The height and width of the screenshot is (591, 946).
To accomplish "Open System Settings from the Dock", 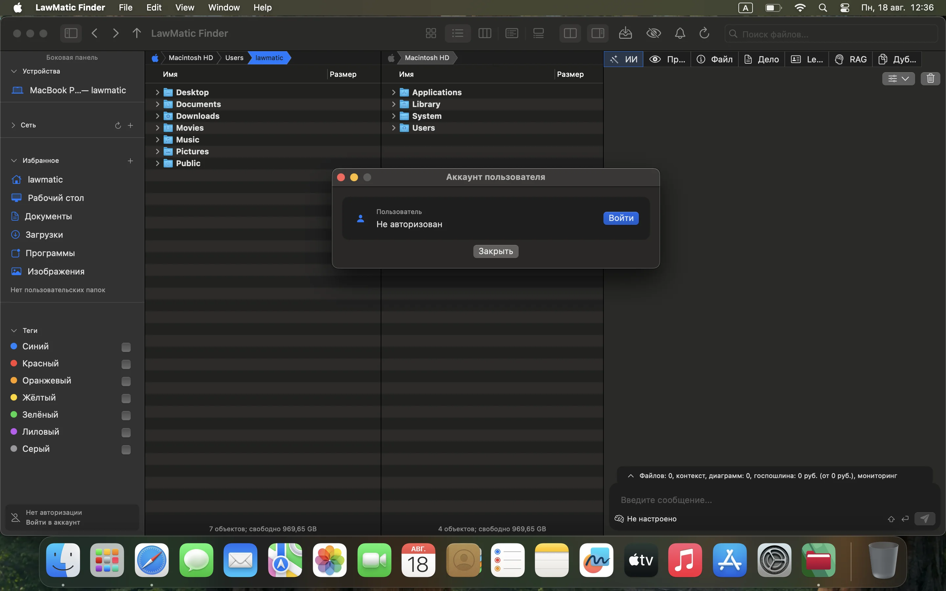I will 774,560.
